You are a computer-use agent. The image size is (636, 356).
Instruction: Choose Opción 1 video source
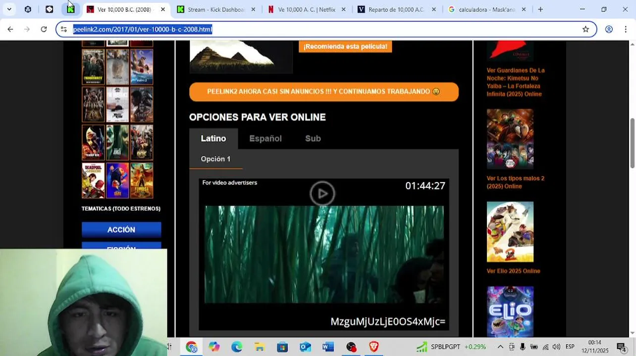[x=215, y=159]
